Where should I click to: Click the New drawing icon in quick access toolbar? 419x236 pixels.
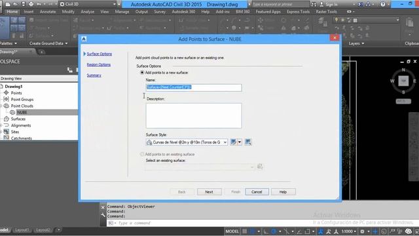[8, 5]
